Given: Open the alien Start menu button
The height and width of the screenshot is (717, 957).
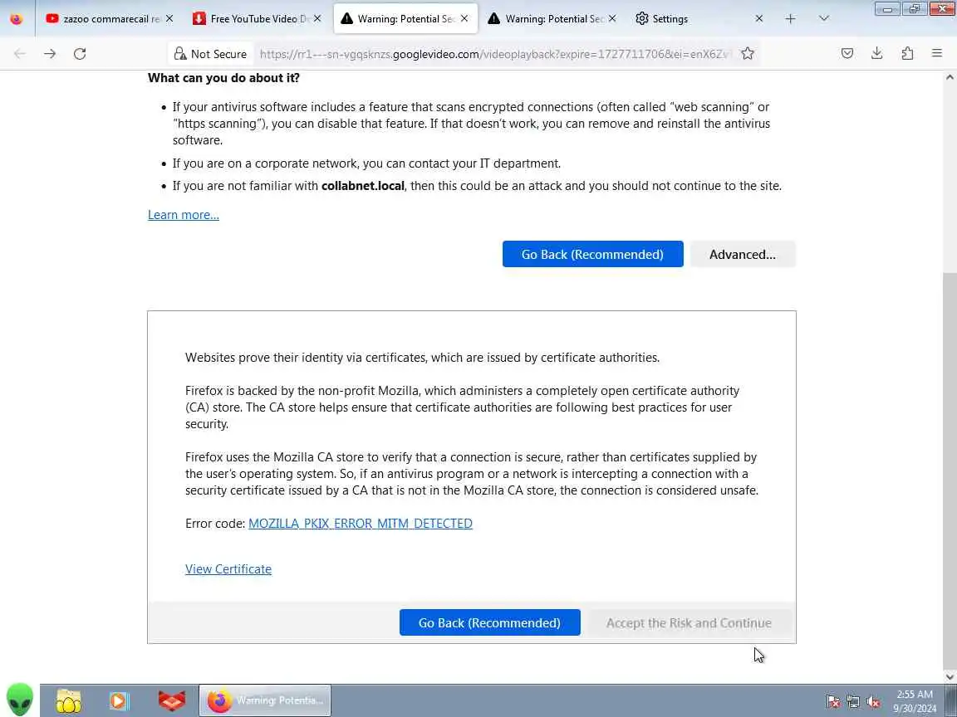Looking at the screenshot, I should [x=20, y=700].
